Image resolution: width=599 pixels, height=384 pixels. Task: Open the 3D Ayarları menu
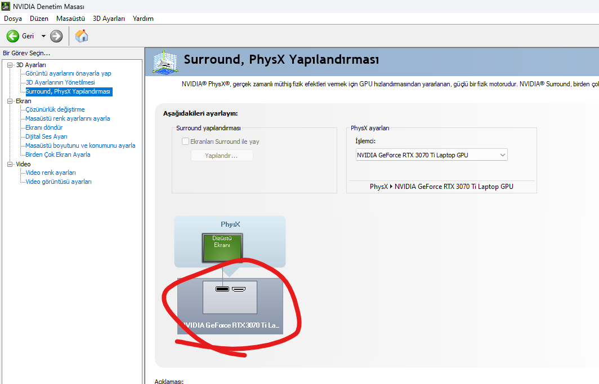(109, 19)
